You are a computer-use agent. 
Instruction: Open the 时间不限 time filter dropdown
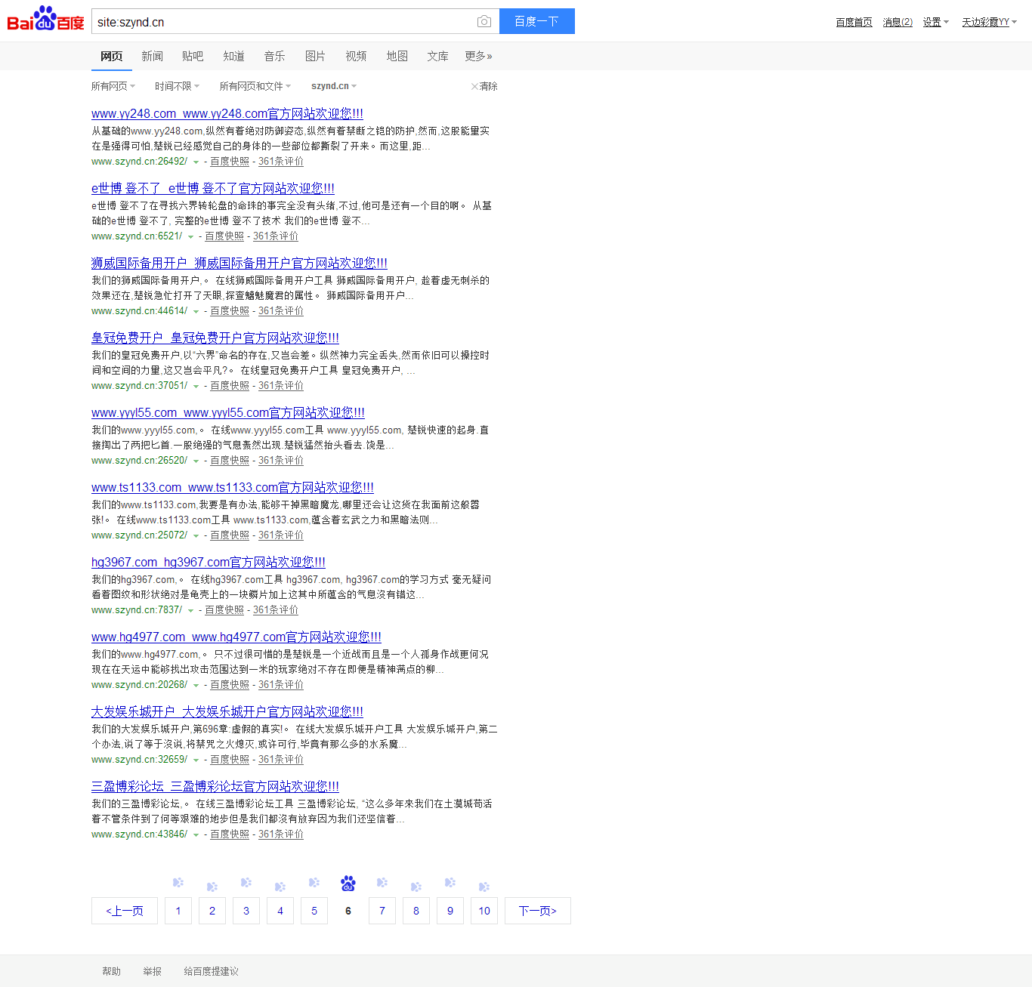pyautogui.click(x=177, y=87)
